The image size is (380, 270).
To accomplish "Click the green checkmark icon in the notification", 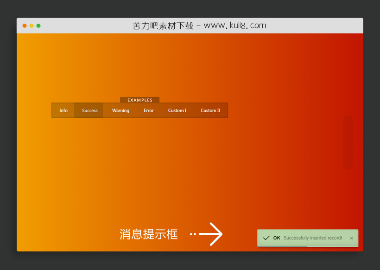I will click(266, 238).
